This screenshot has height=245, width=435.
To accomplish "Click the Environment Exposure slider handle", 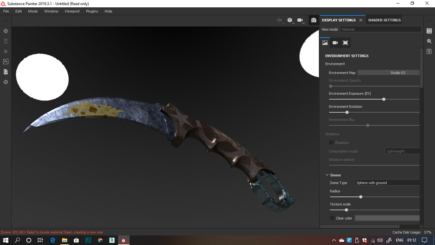I will 384,99.
